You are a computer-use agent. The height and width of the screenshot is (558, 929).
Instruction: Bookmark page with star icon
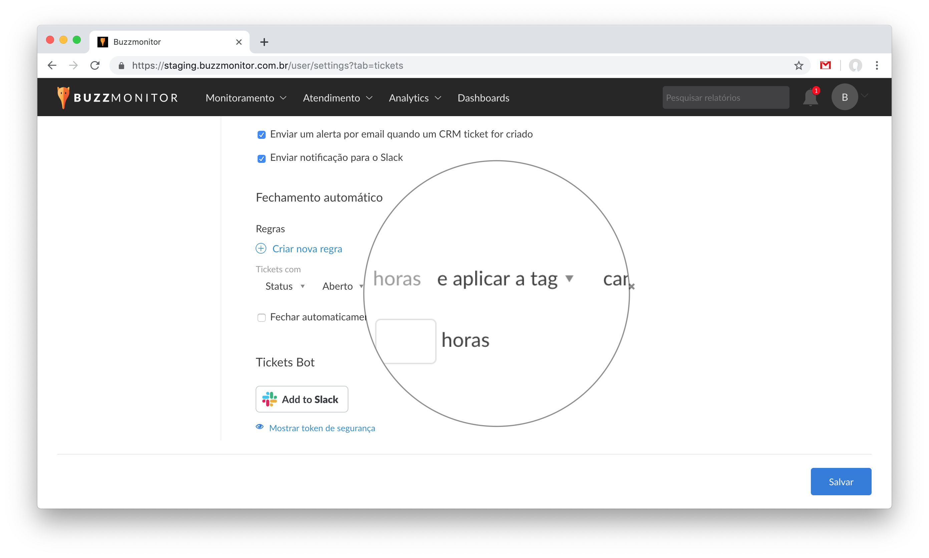click(x=799, y=65)
